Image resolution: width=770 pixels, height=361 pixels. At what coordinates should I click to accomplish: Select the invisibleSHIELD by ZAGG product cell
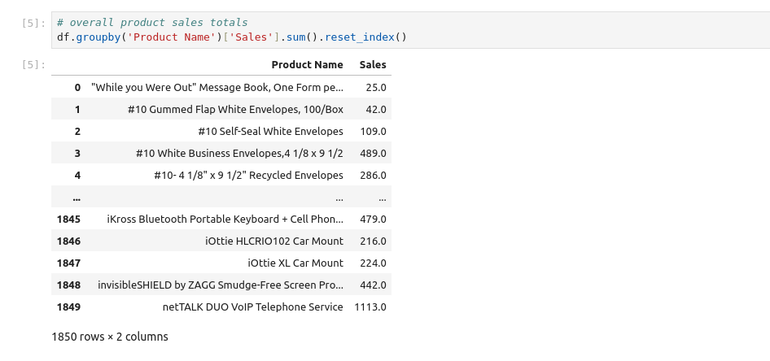[x=220, y=285]
